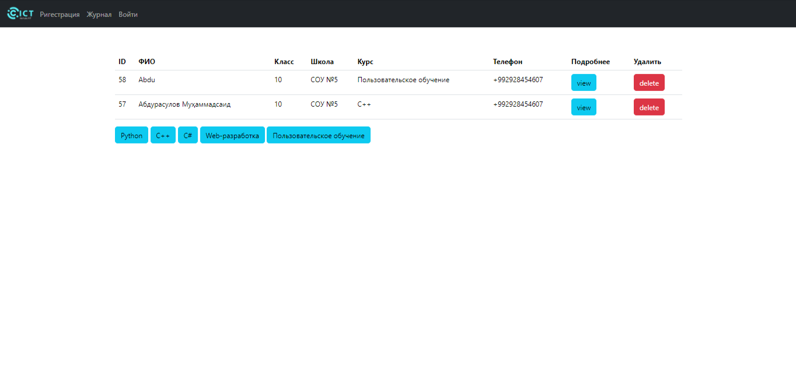Delete the Абдурасулов Муҳаммадсаид record
The width and height of the screenshot is (796, 379).
pyautogui.click(x=649, y=107)
